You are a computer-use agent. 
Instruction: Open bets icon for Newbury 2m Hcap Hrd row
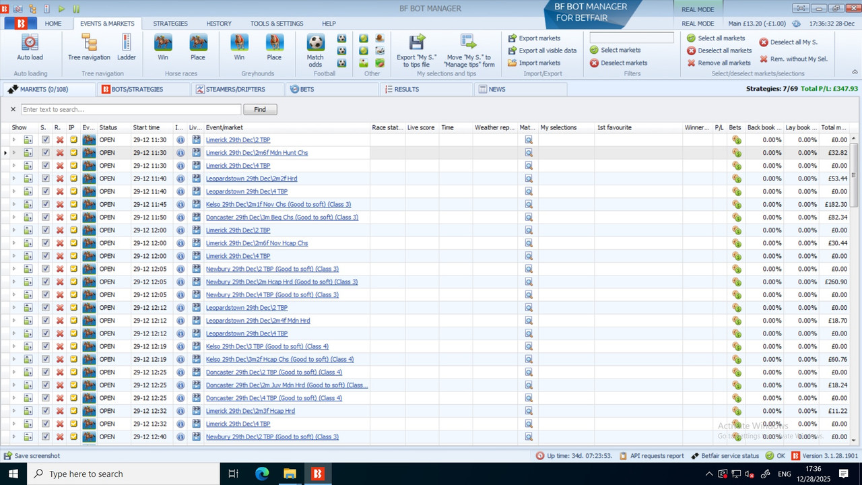coord(737,282)
